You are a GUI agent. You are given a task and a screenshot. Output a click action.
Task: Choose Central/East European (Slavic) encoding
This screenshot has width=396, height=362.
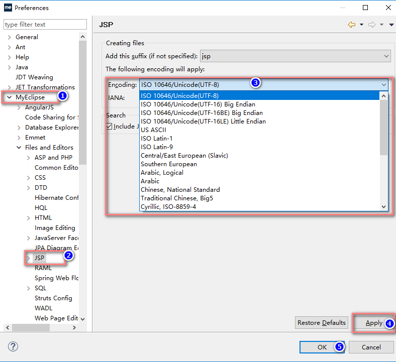(259, 156)
